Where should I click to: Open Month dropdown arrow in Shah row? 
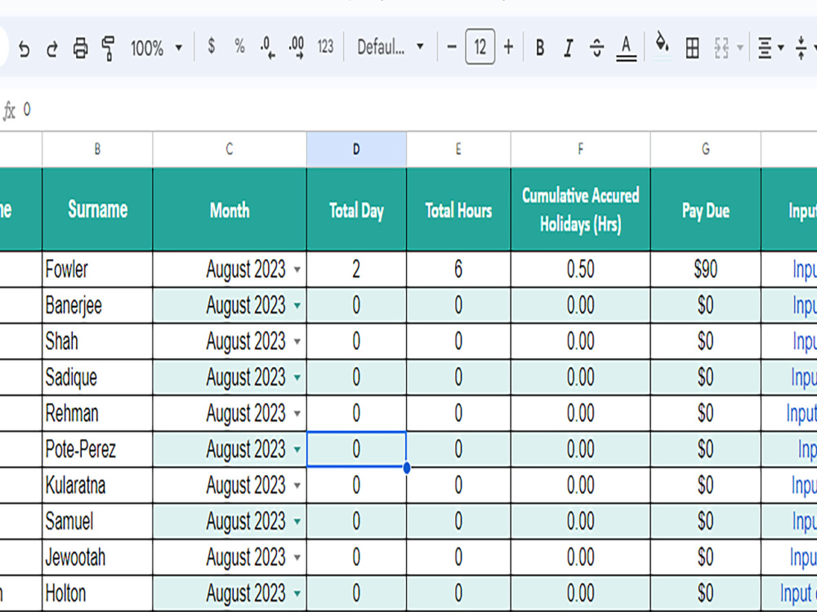point(297,341)
